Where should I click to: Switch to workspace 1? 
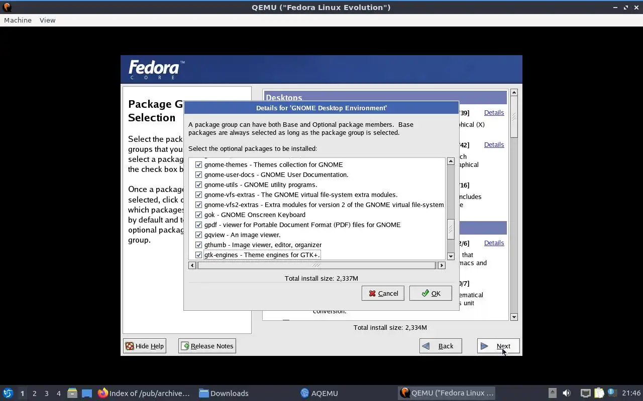[22, 393]
